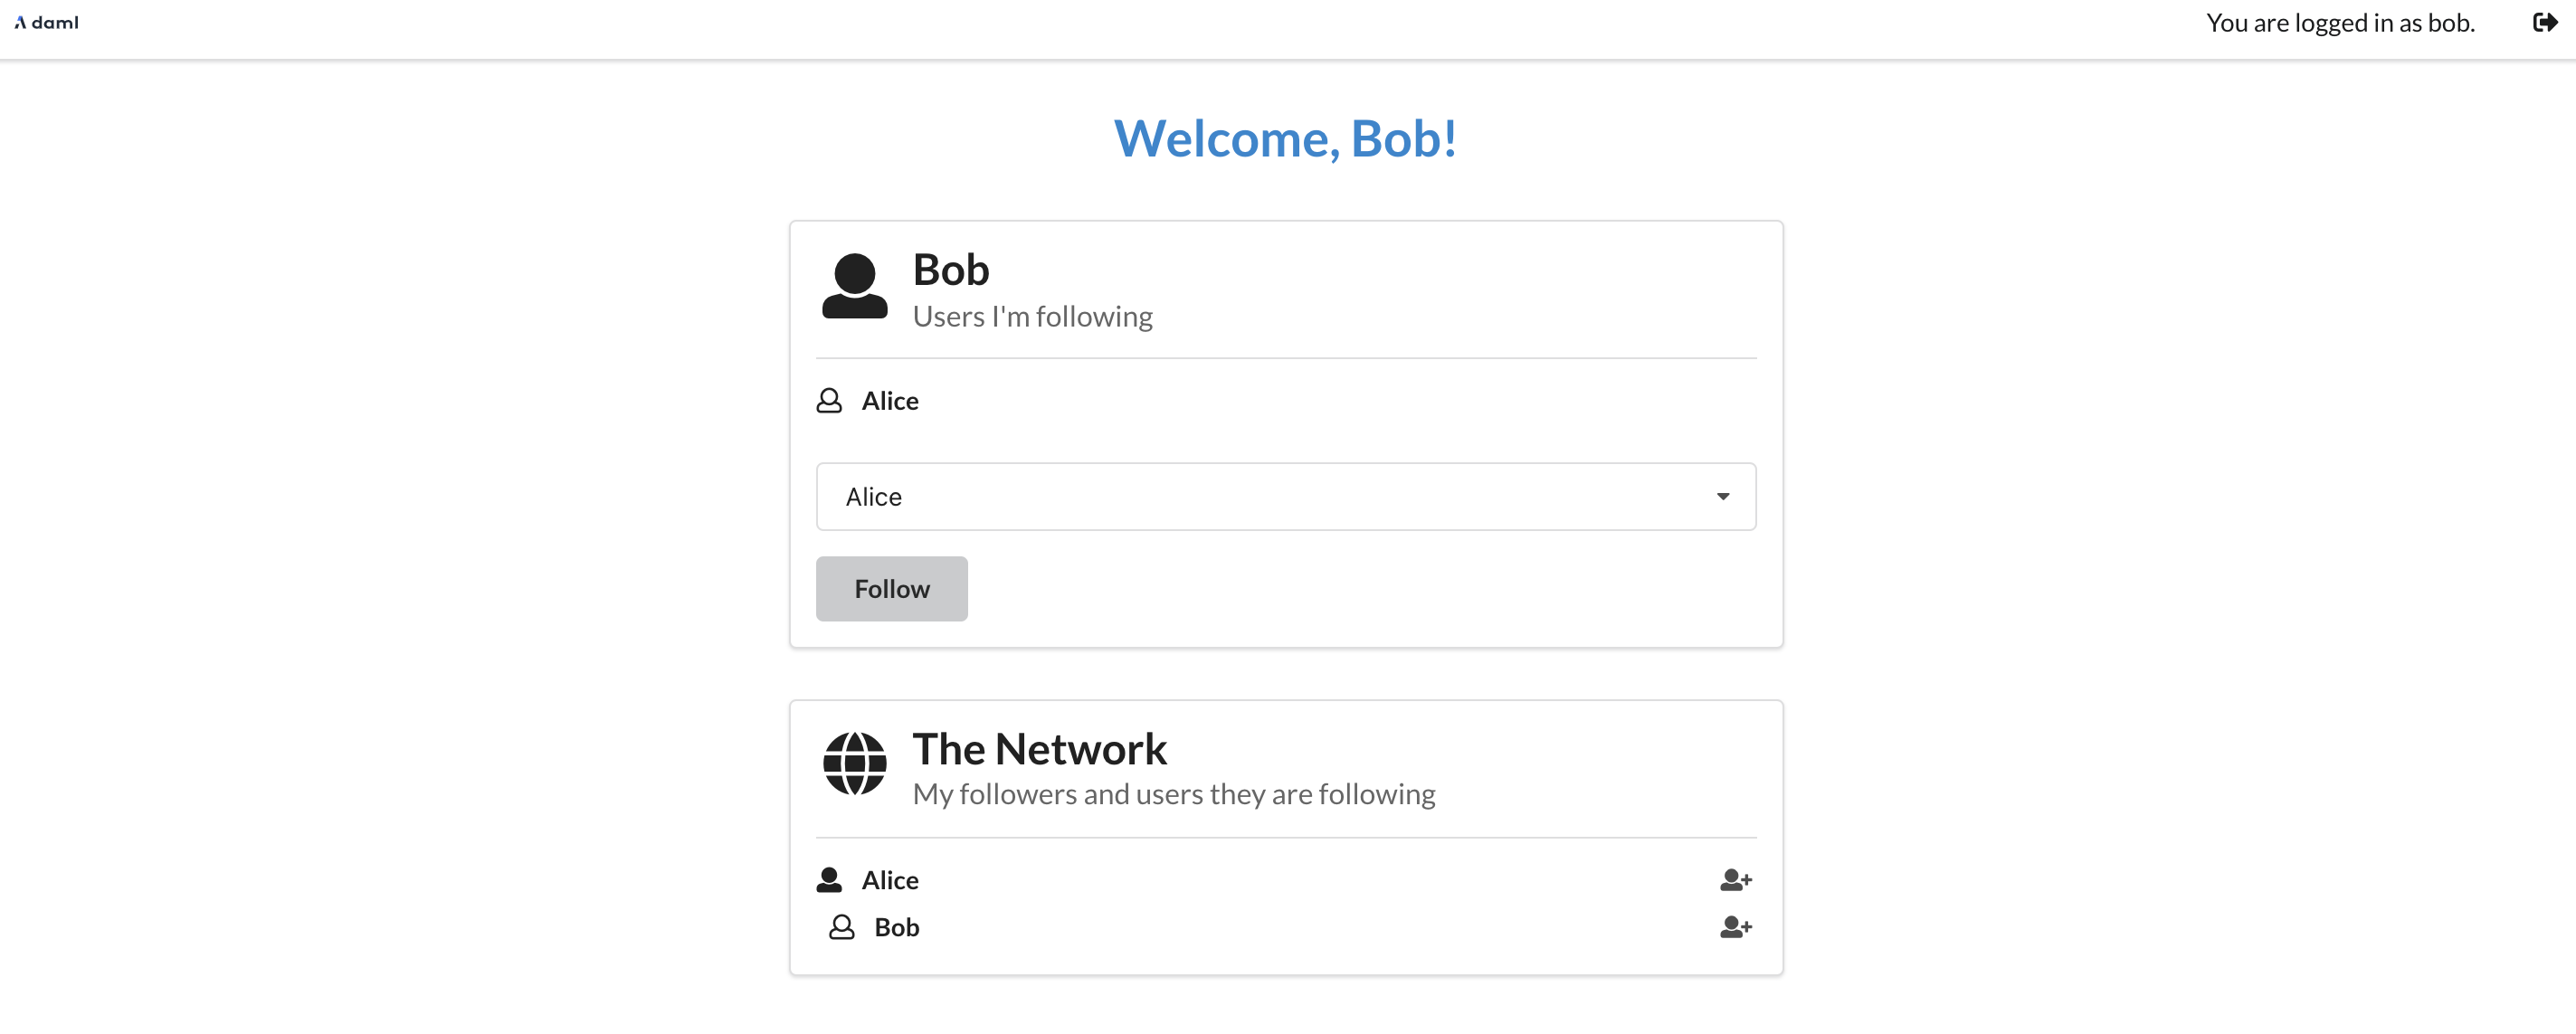Image resolution: width=2576 pixels, height=1034 pixels.
Task: Click Alice's name in the following list
Action: [890, 400]
